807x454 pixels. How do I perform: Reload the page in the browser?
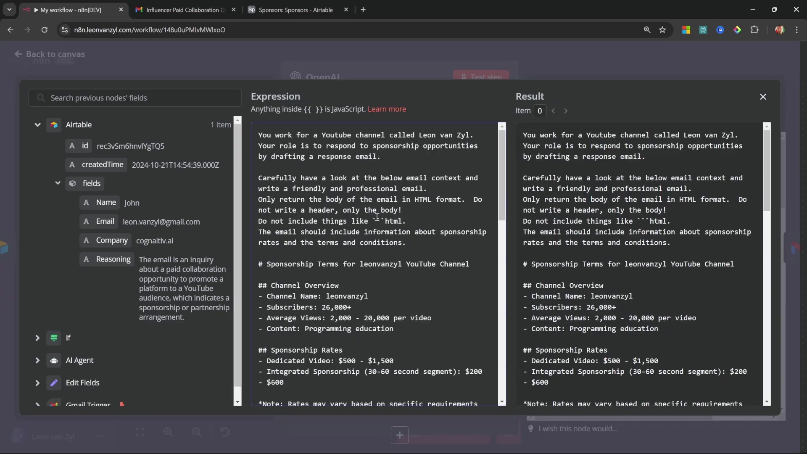(x=44, y=30)
